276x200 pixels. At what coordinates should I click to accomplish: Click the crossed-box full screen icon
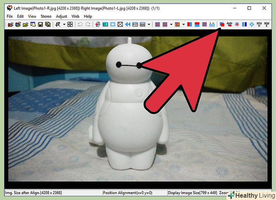(x=120, y=25)
